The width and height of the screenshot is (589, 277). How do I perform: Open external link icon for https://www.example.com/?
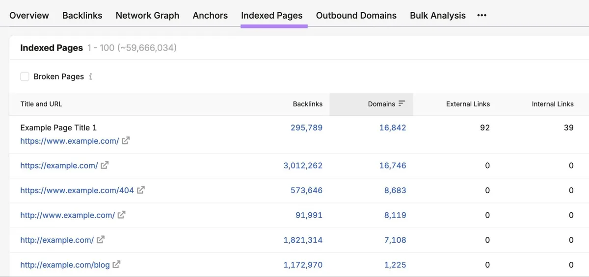click(126, 141)
